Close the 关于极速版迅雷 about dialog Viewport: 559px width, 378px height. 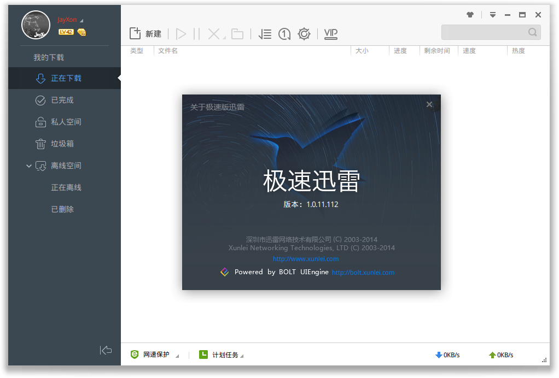click(429, 104)
